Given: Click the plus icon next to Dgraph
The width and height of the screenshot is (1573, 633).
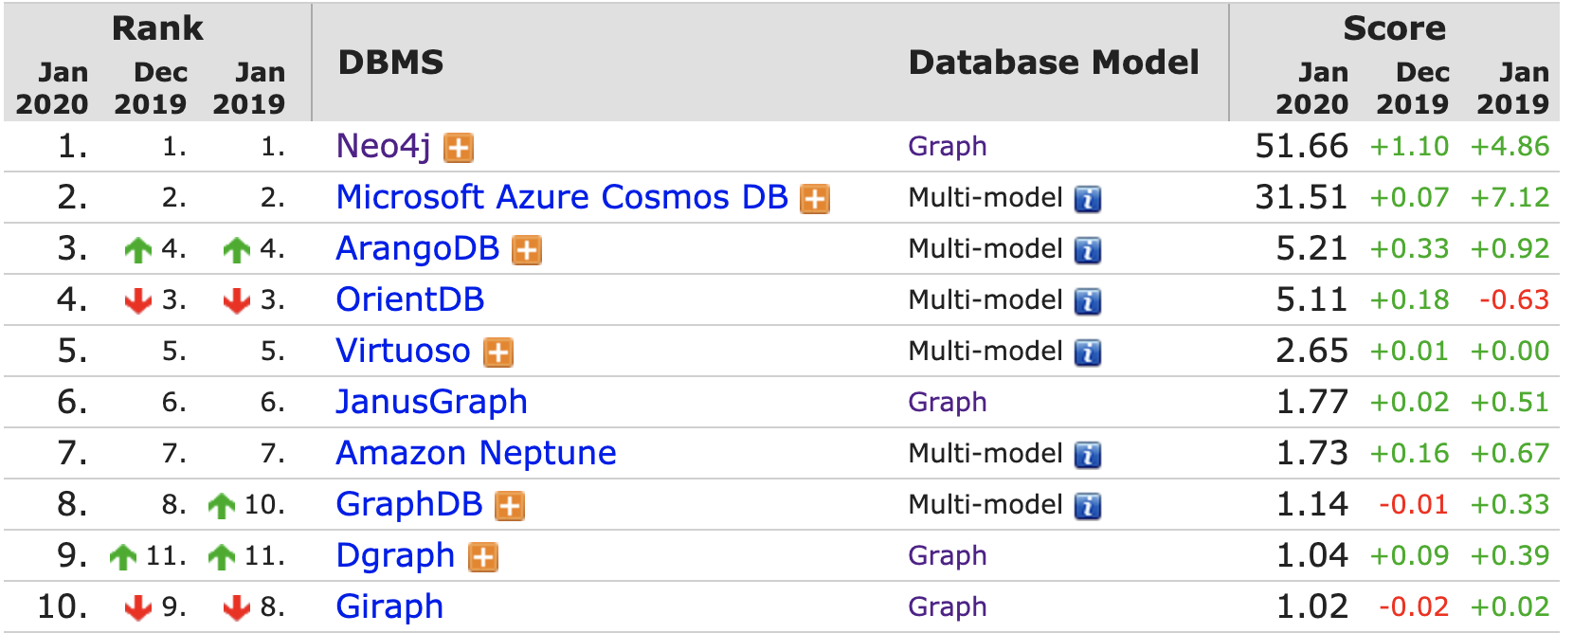Looking at the screenshot, I should (483, 557).
